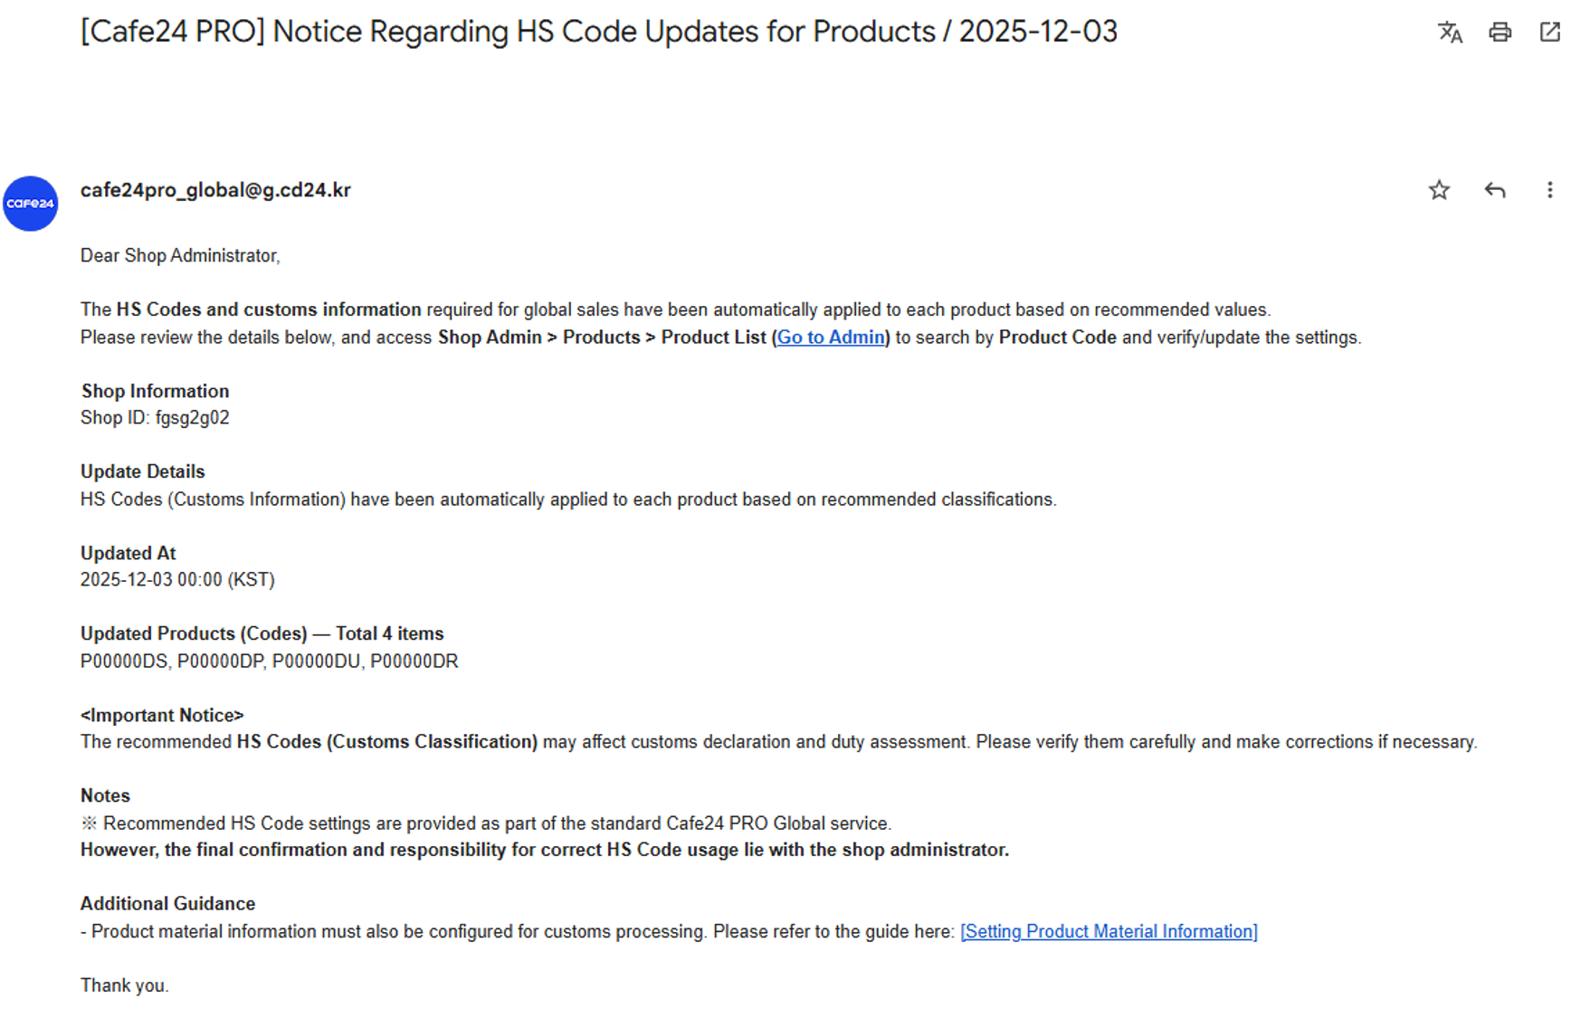Star this Cafe24 PRO email
The width and height of the screenshot is (1571, 1018).
click(x=1439, y=190)
